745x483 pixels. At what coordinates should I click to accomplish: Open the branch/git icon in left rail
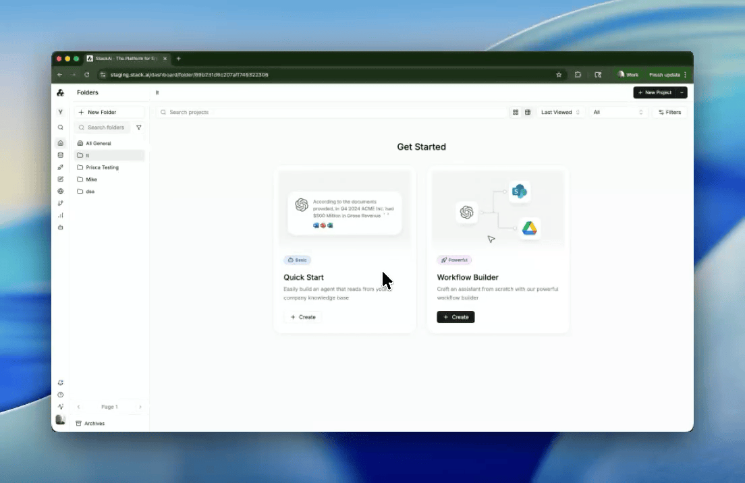point(60,203)
